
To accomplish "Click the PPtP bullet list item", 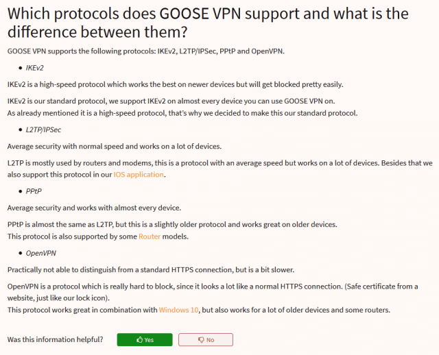I will coord(34,191).
